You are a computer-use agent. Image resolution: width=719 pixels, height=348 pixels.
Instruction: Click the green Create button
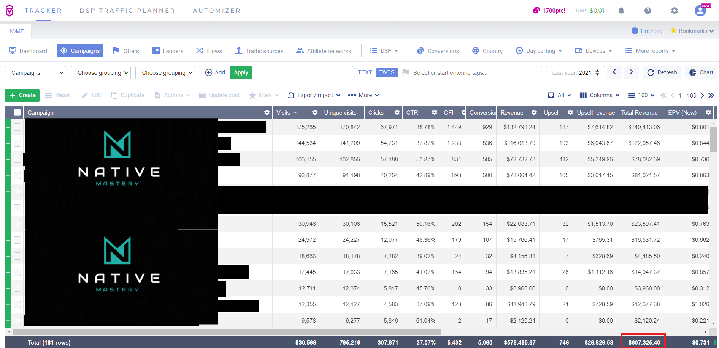click(x=22, y=95)
